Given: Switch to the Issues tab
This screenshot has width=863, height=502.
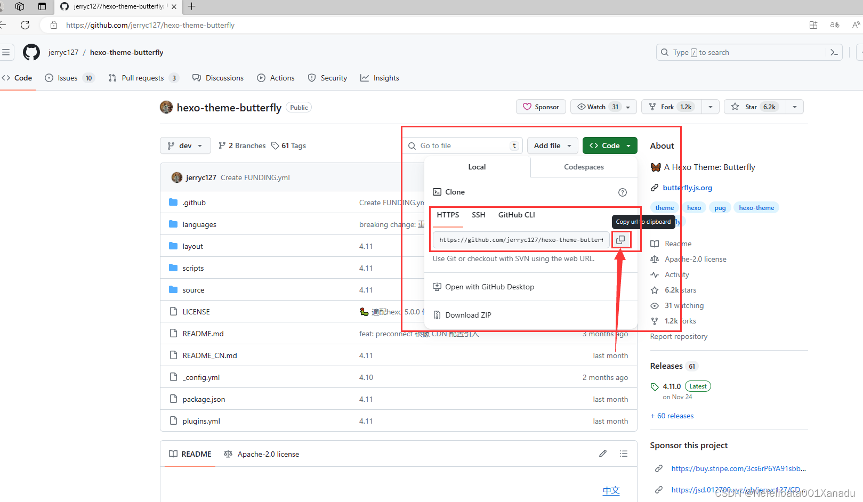Looking at the screenshot, I should [x=69, y=78].
